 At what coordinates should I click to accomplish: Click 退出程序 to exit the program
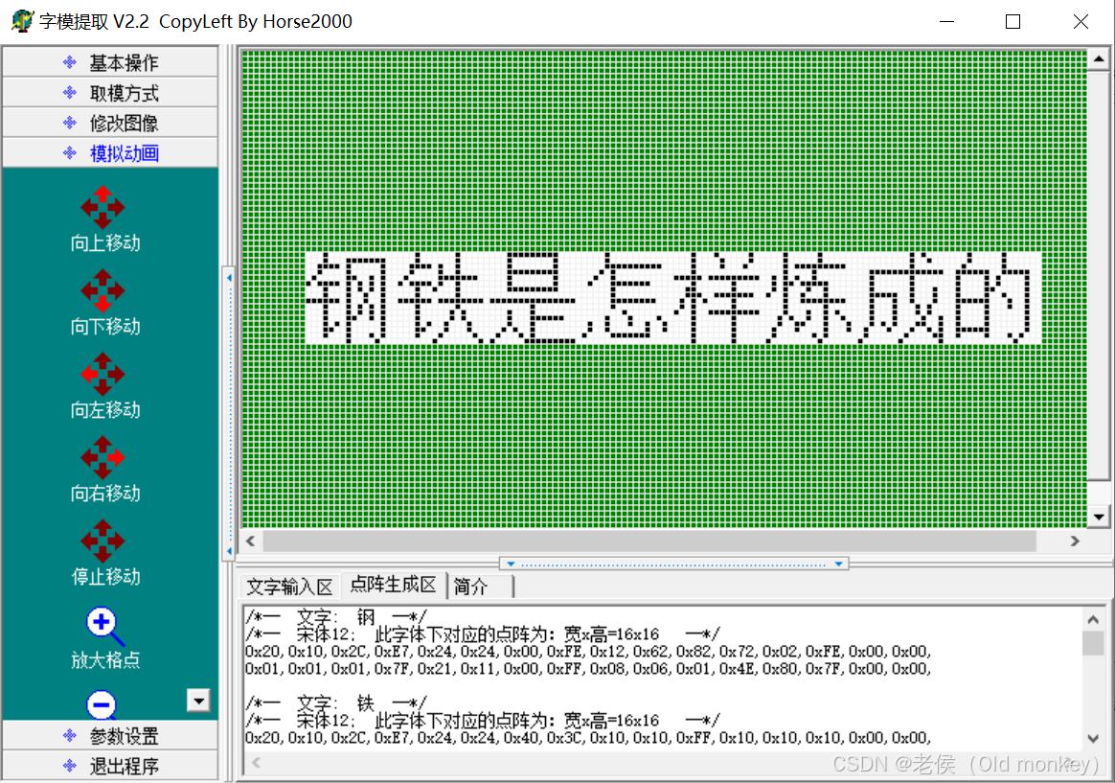pyautogui.click(x=110, y=765)
